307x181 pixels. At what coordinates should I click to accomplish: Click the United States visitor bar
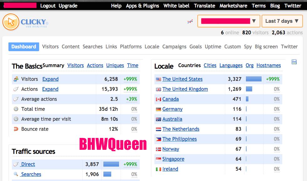pyautogui.click(x=253, y=79)
